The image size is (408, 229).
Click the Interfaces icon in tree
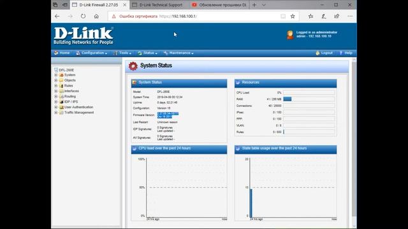[61, 91]
